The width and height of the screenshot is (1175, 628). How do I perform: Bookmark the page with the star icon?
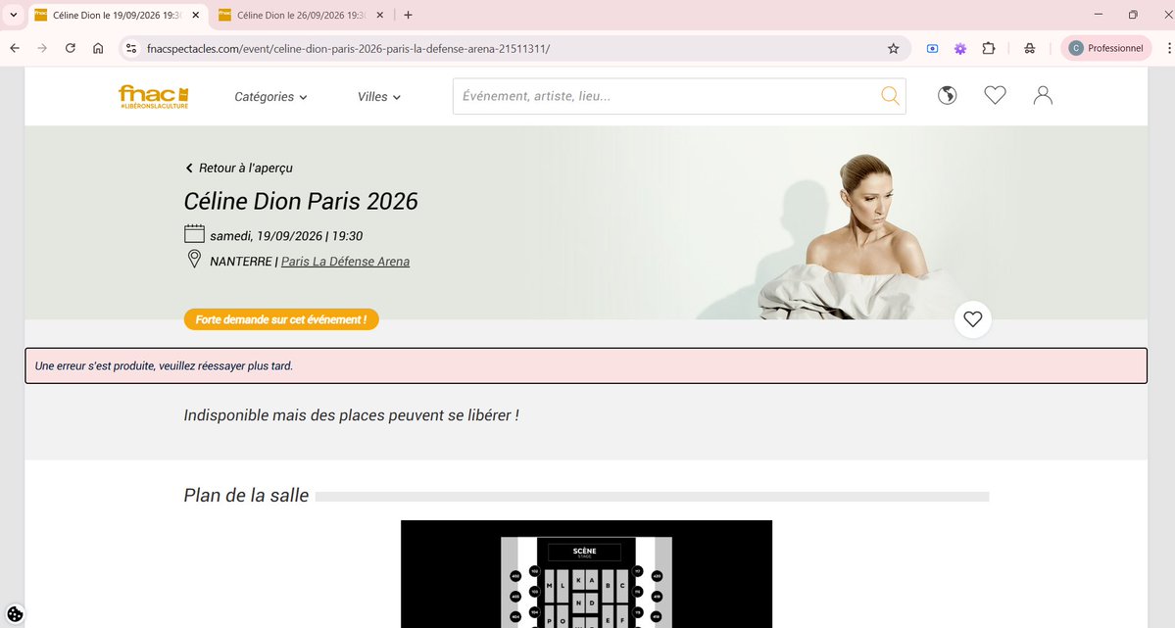pos(893,47)
